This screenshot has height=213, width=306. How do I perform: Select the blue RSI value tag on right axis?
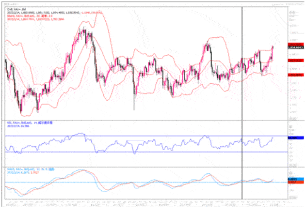(x=295, y=138)
